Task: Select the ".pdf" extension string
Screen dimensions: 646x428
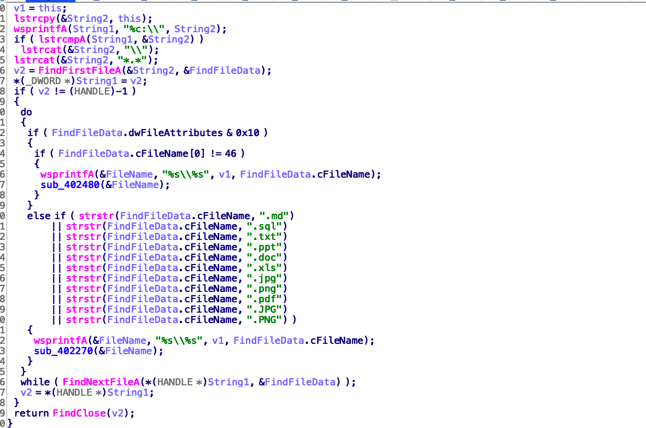Action: (264, 299)
